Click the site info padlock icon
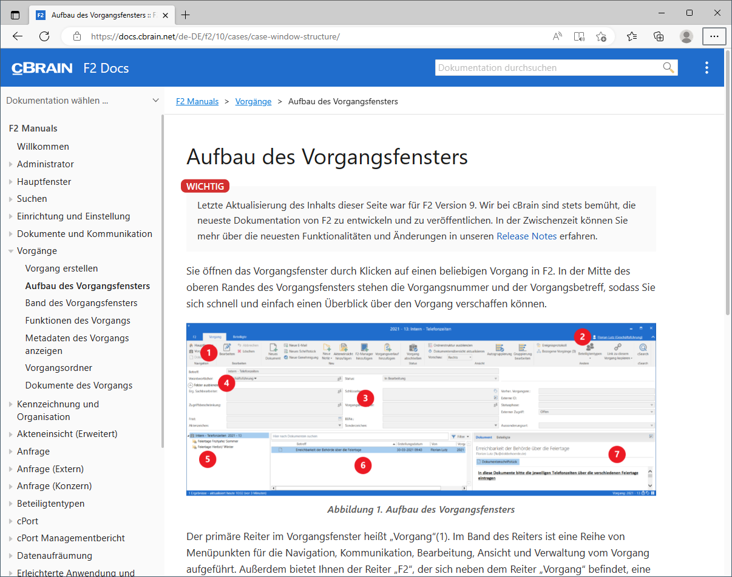Viewport: 732px width, 577px height. point(77,36)
